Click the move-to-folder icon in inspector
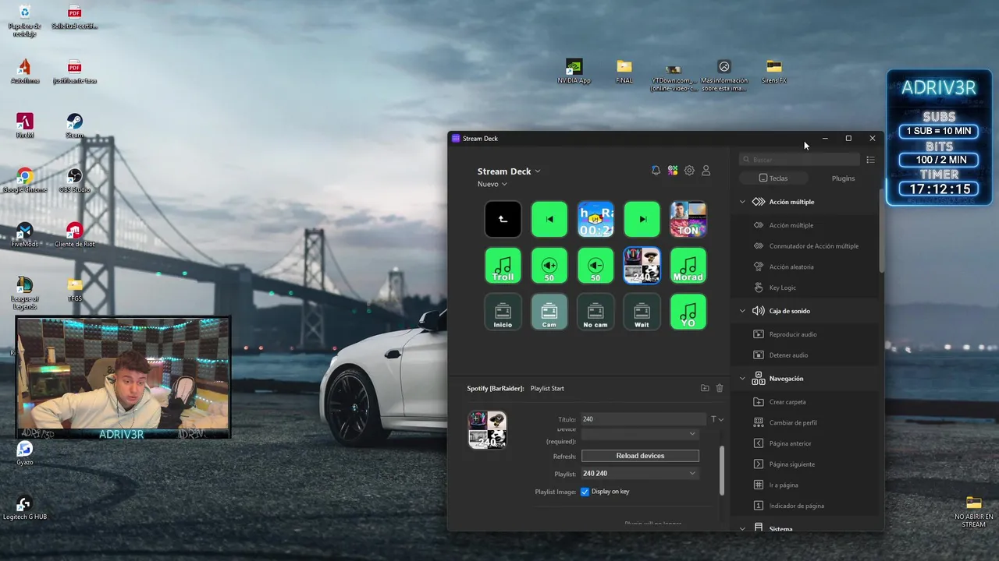Image resolution: width=999 pixels, height=561 pixels. tap(705, 388)
